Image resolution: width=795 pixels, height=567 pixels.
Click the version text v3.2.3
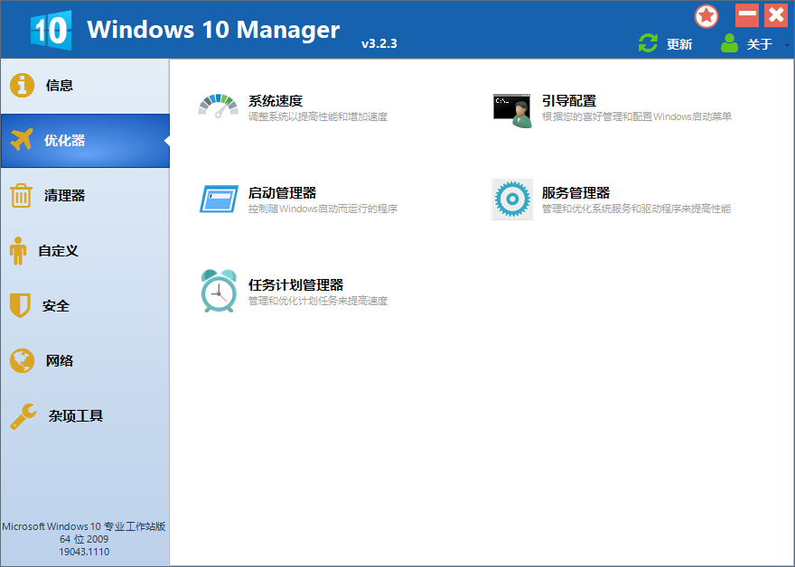pyautogui.click(x=379, y=44)
